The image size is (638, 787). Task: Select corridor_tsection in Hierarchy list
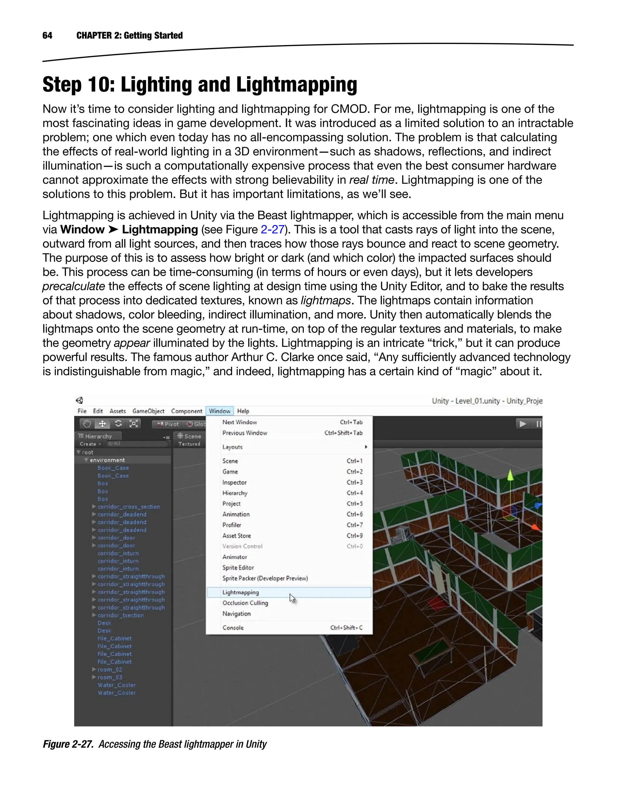[x=121, y=615]
